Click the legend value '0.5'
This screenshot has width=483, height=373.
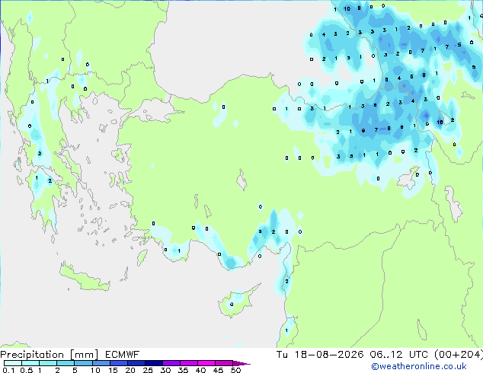(27, 370)
